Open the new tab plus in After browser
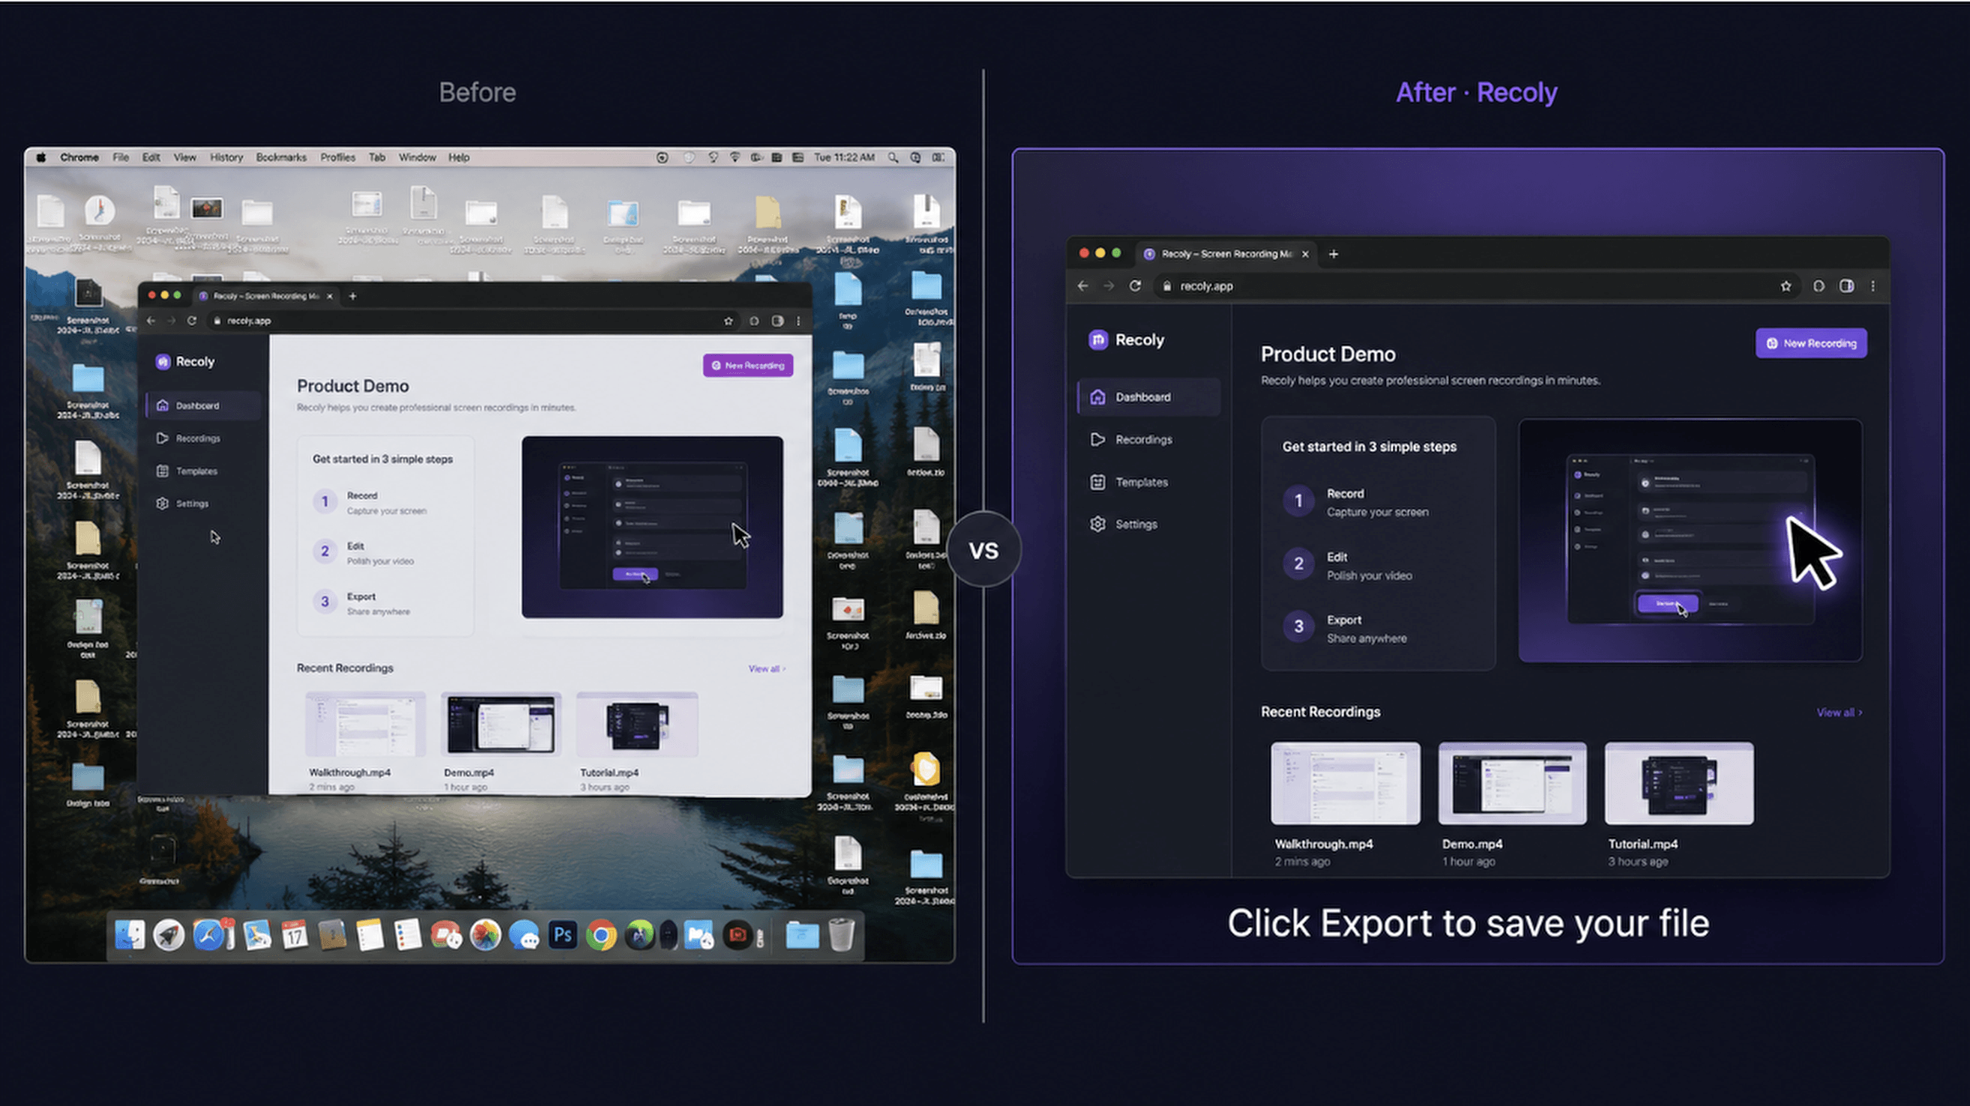Viewport: 1970px width, 1106px height. [x=1334, y=254]
